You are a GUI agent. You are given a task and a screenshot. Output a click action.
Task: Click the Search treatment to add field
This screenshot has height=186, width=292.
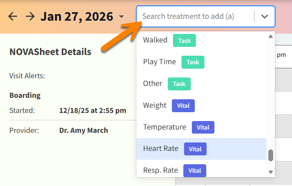click(x=196, y=17)
